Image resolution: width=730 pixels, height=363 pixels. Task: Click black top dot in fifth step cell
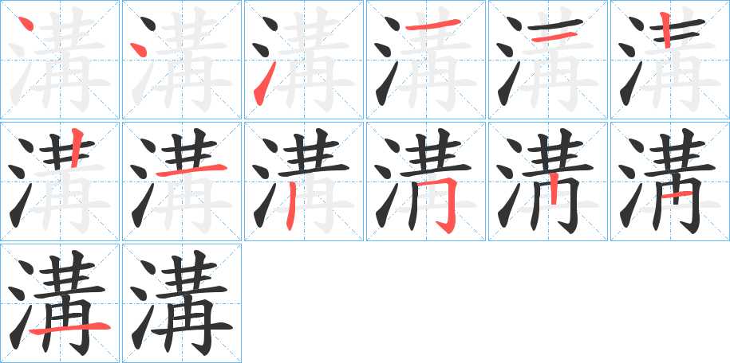click(x=514, y=23)
